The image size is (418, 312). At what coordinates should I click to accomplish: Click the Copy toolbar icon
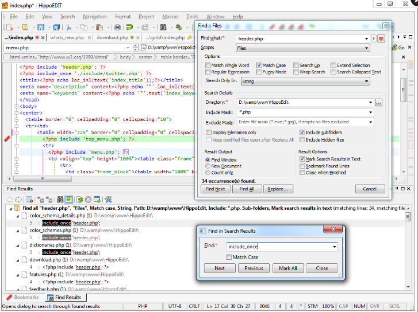[84, 28]
